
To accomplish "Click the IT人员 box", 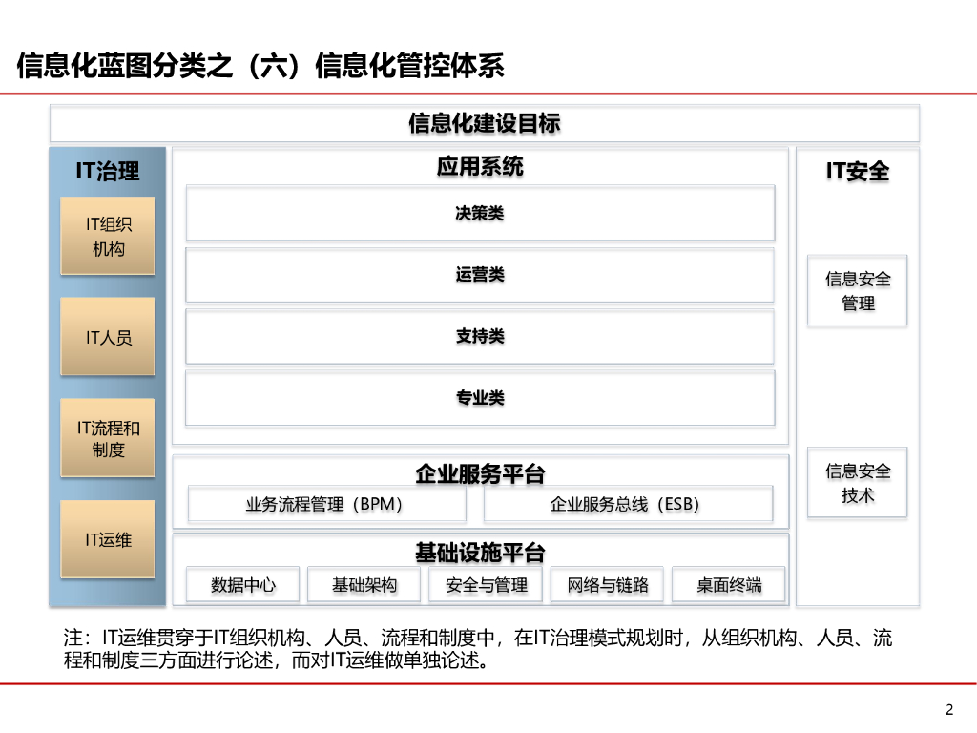I will click(x=107, y=337).
